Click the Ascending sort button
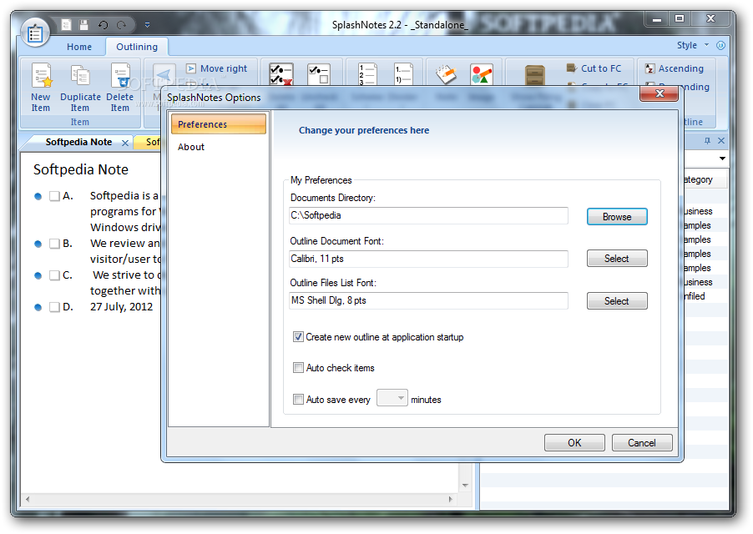The image size is (753, 534). (675, 68)
